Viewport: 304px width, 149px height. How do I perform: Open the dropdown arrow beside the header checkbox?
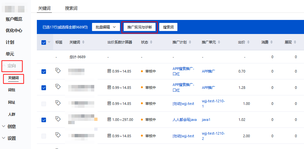click(49, 42)
